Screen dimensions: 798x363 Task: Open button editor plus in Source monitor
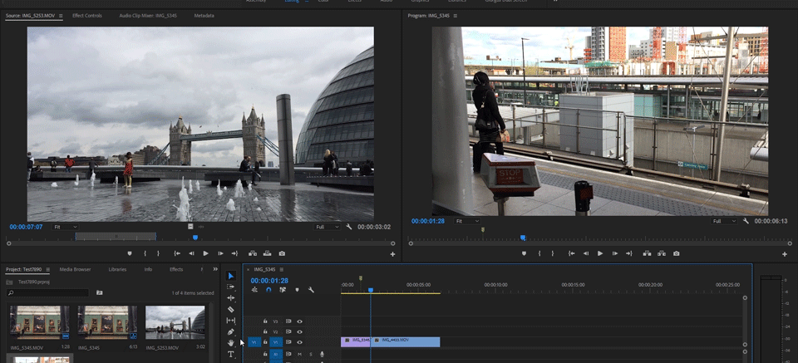pyautogui.click(x=392, y=254)
